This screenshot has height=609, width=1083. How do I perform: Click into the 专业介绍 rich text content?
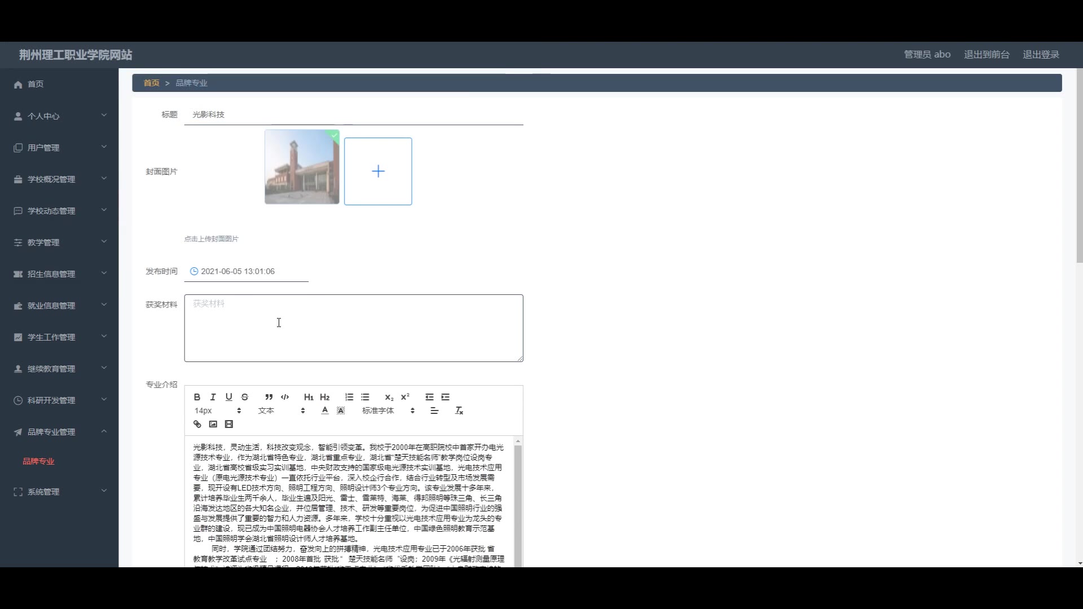(x=349, y=501)
